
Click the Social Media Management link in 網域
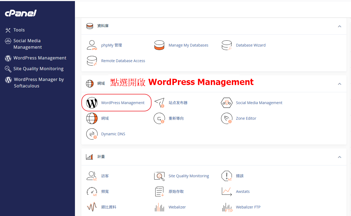click(259, 103)
